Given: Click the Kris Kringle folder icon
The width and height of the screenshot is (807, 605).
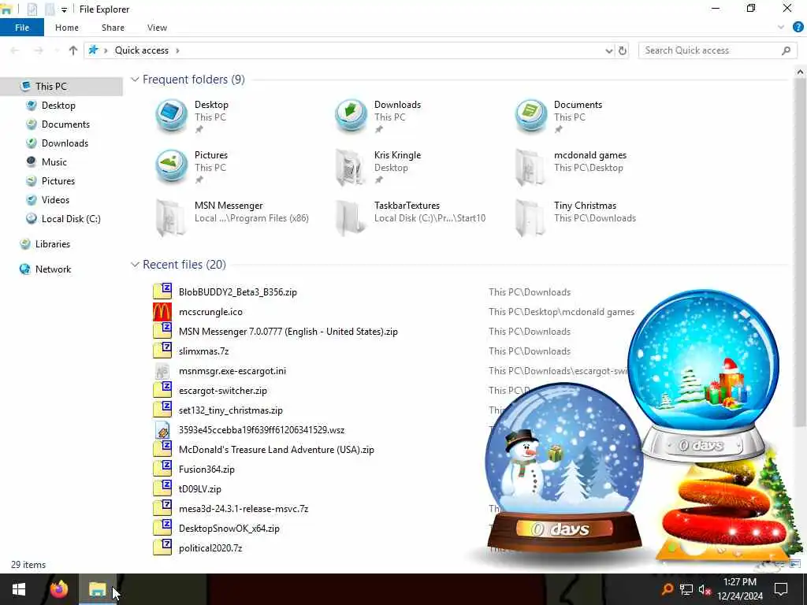Looking at the screenshot, I should click(351, 167).
